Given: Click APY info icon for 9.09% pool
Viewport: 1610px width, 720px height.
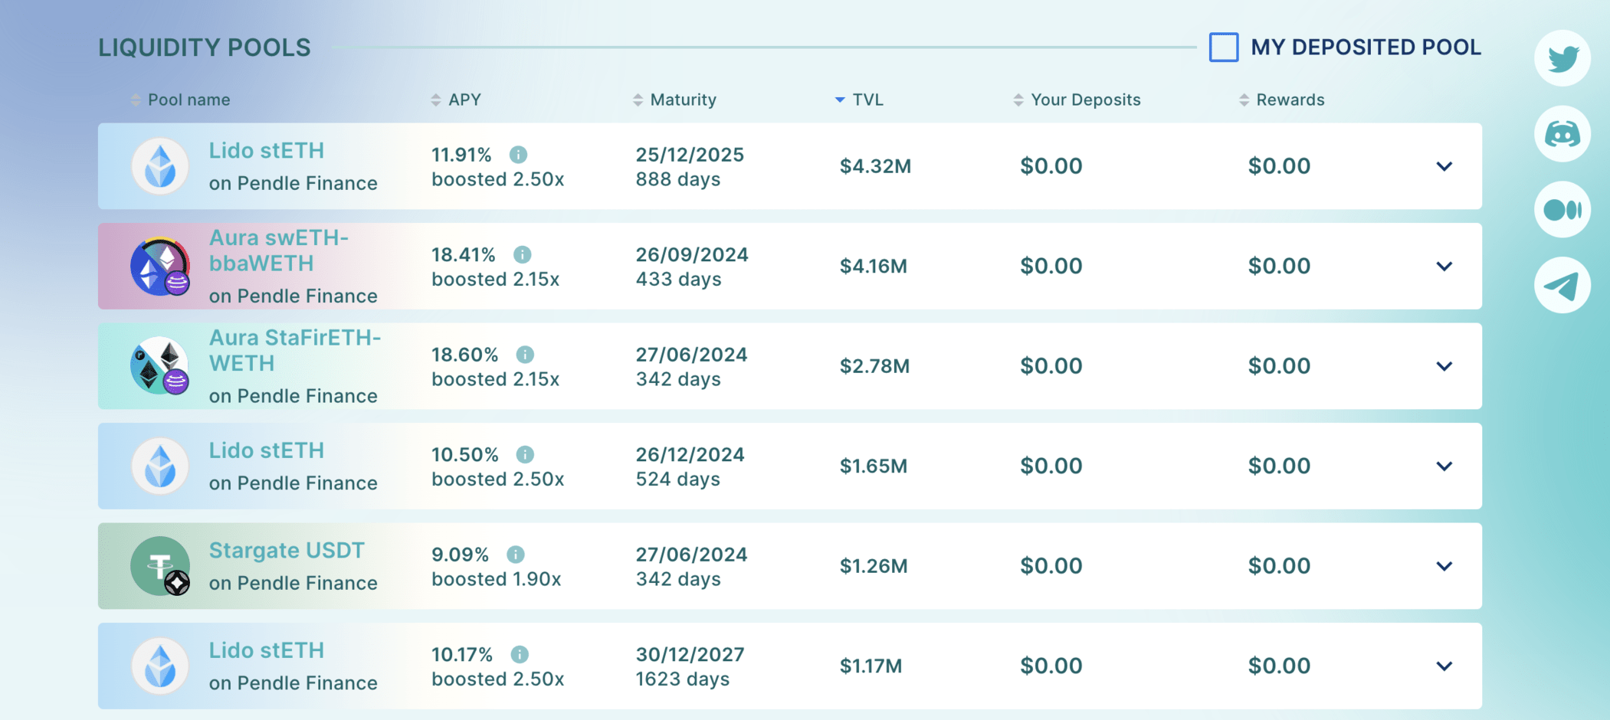Looking at the screenshot, I should pyautogui.click(x=516, y=555).
